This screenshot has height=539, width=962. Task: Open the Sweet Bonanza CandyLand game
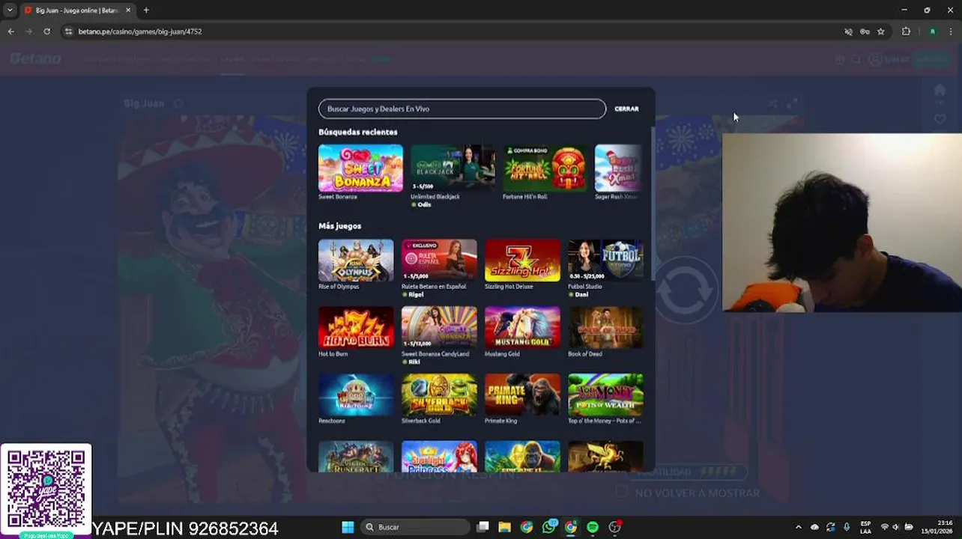439,327
